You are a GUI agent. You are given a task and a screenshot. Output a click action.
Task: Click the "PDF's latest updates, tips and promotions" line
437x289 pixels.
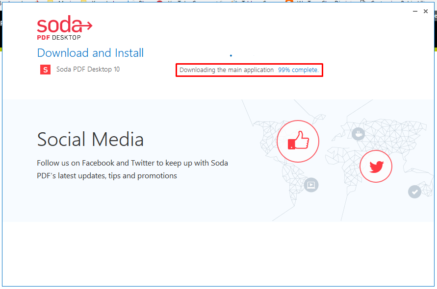click(x=107, y=176)
